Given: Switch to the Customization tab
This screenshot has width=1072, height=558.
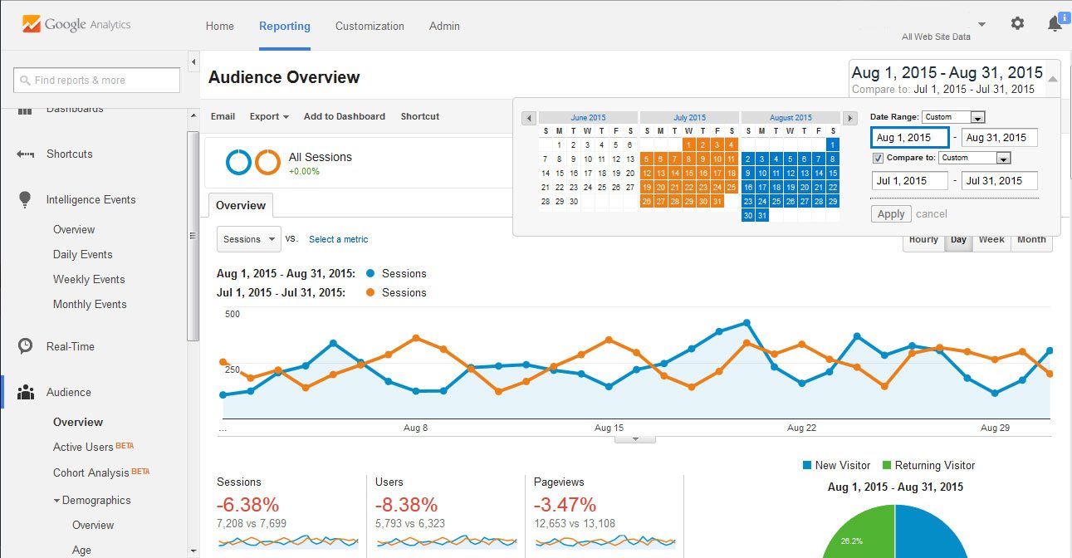Looking at the screenshot, I should point(370,26).
